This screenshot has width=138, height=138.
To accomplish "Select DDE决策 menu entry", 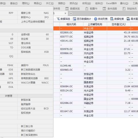I will tap(35, 47).
